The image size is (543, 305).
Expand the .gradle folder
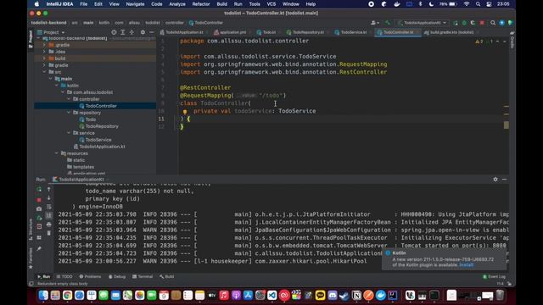click(44, 45)
